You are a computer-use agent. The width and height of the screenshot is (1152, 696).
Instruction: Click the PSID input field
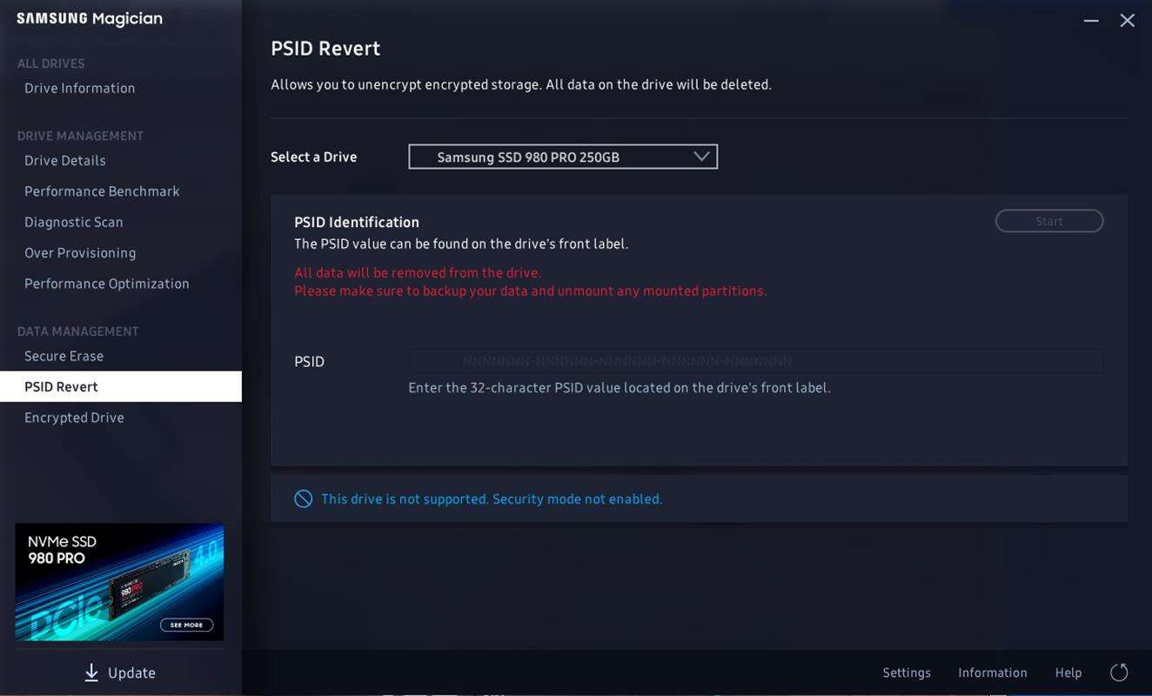pyautogui.click(x=755, y=361)
